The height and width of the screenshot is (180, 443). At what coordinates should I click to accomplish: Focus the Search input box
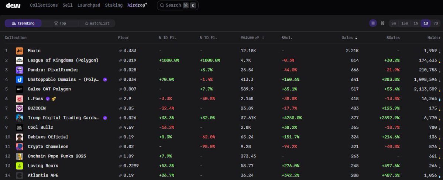pyautogui.click(x=178, y=5)
